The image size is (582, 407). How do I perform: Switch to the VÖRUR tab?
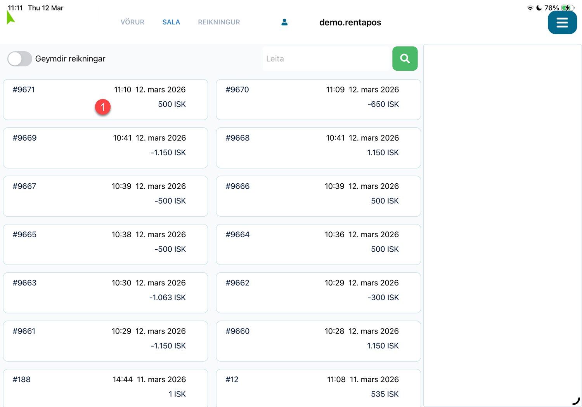point(132,22)
